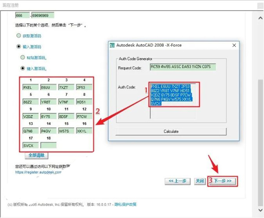Click the X-Force window title icon
This screenshot has width=264, height=218.
click(112, 45)
